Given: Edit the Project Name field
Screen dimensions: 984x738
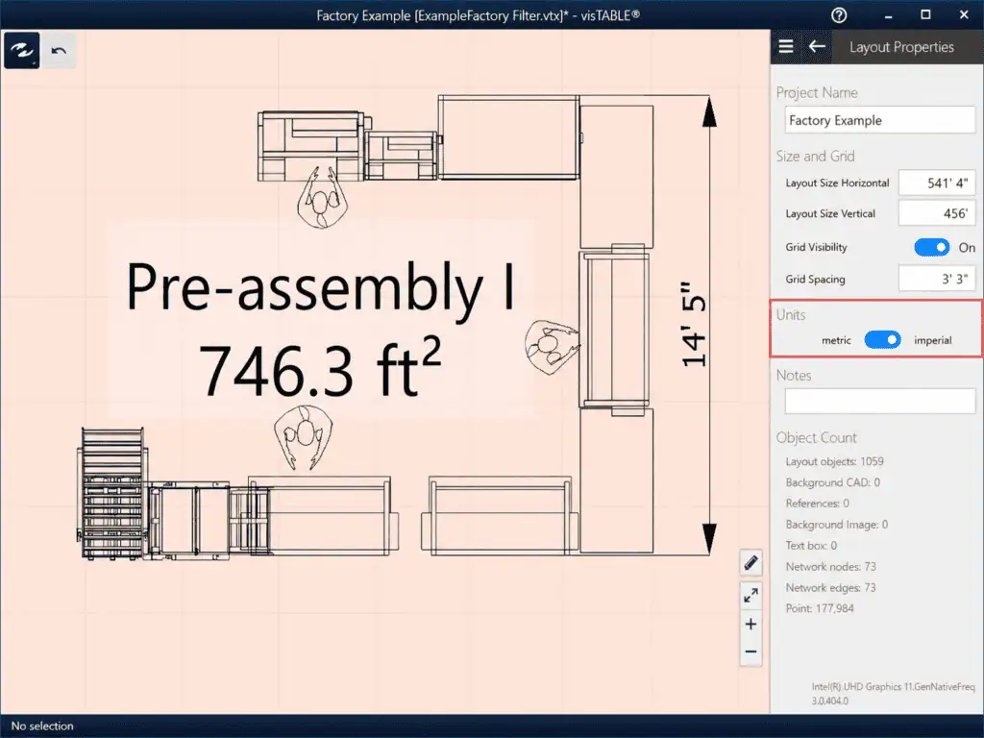Looking at the screenshot, I should pyautogui.click(x=880, y=120).
